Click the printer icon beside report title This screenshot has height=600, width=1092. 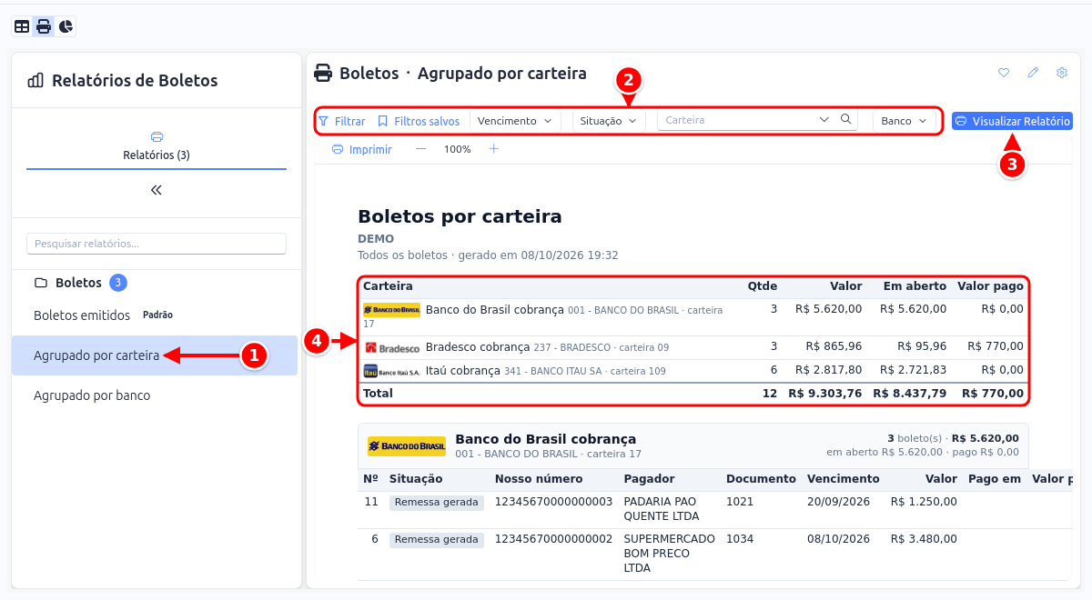pos(323,74)
